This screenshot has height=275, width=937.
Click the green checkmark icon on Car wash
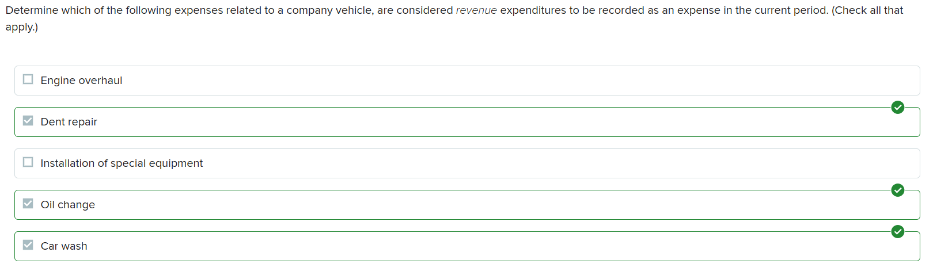click(897, 232)
